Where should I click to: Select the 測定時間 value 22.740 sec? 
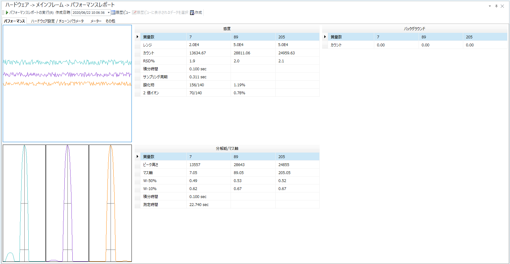(208, 204)
